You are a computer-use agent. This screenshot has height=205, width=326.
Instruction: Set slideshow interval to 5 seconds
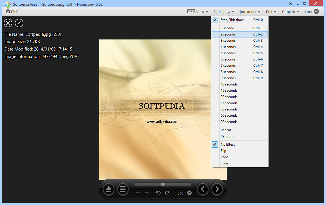click(240, 53)
